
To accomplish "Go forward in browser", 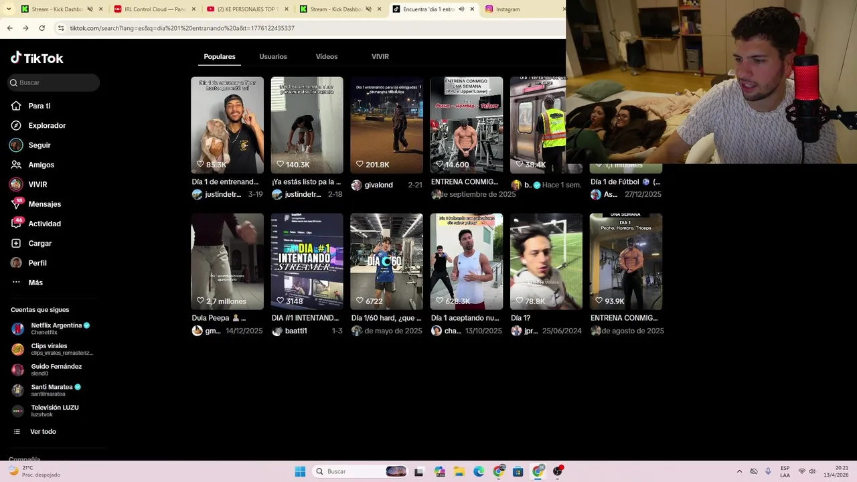I will (x=25, y=28).
